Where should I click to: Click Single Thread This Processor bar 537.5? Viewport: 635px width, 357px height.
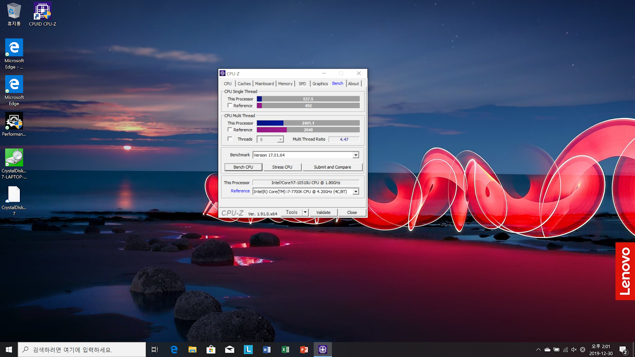(x=308, y=99)
